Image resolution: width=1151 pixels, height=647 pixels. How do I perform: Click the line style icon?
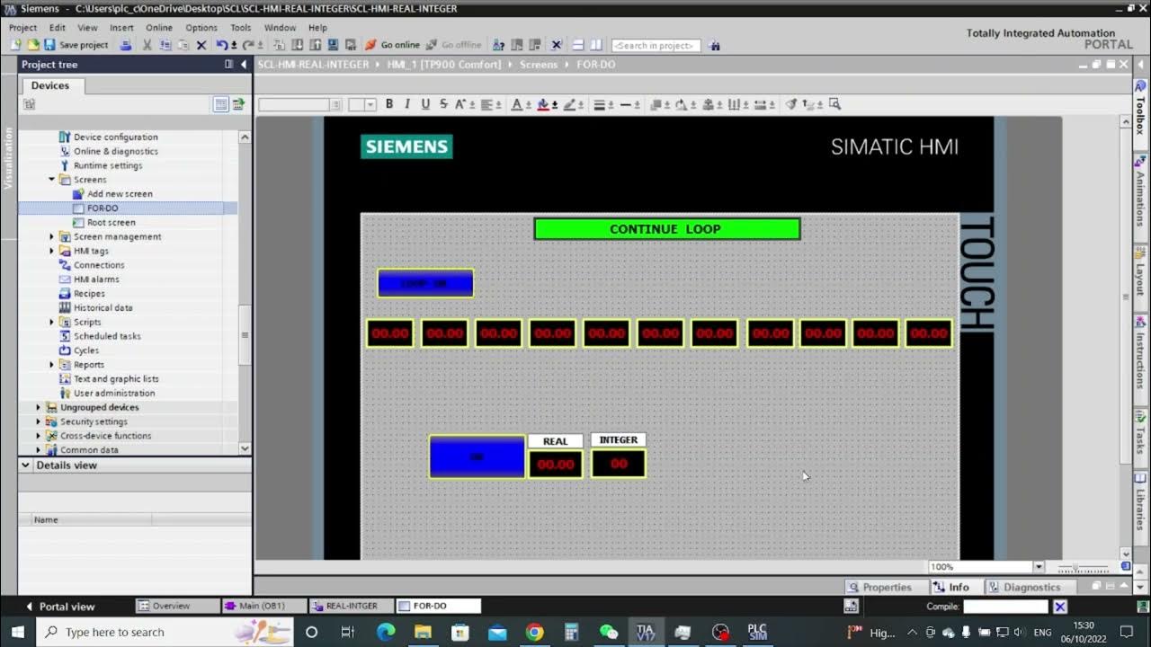[627, 104]
